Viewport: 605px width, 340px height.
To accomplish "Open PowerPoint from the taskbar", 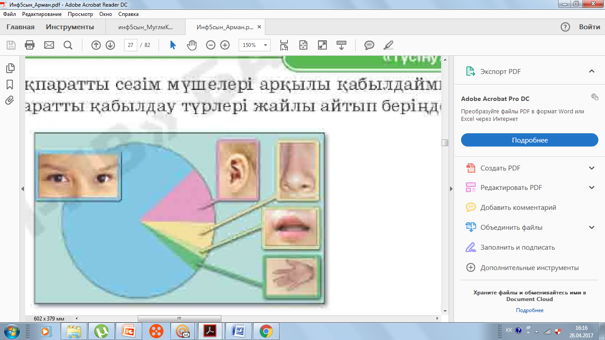I will click(128, 331).
